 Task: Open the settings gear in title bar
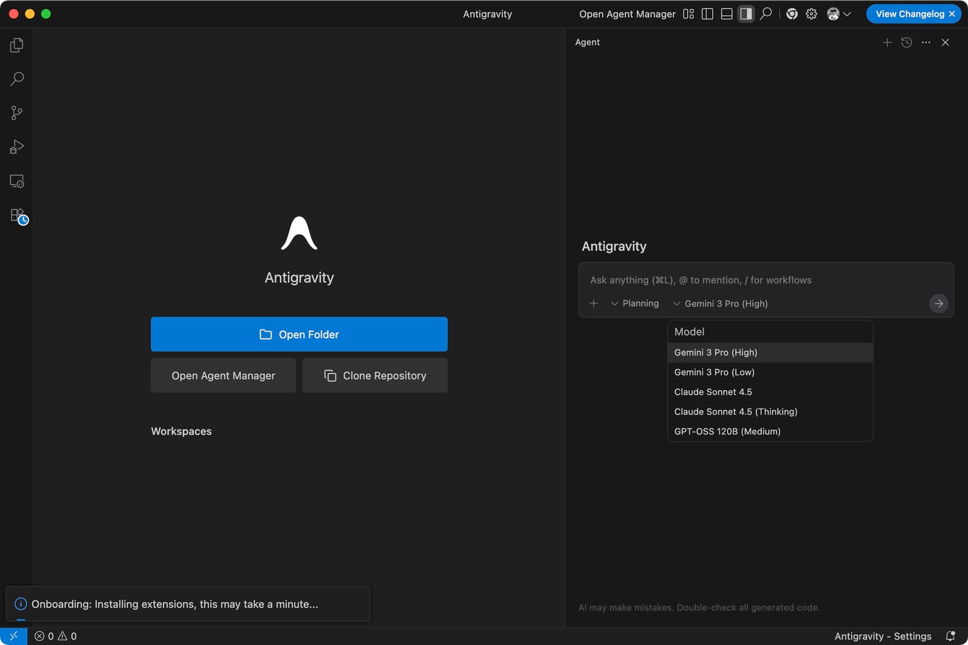(x=811, y=13)
